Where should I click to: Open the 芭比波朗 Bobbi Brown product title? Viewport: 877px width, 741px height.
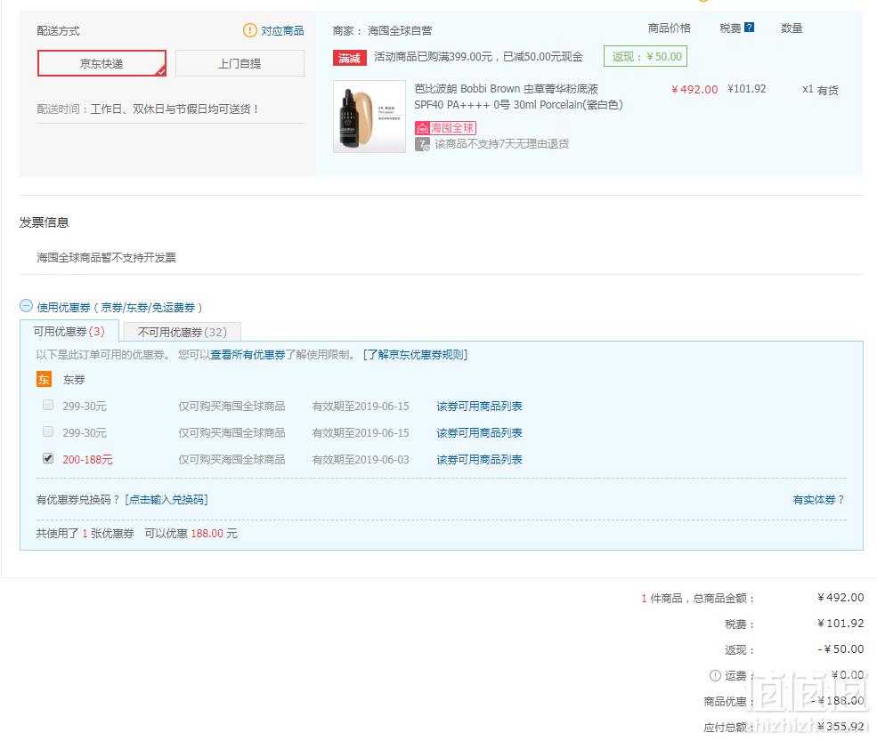(518, 97)
